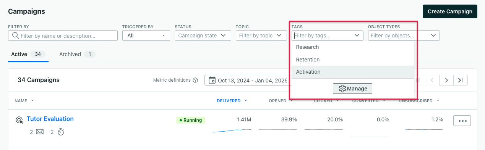Click the 1.41M delivered value
The height and width of the screenshot is (150, 485).
[x=244, y=119]
